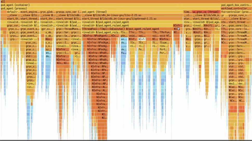The image size is (252, 141).
Task: Select the 'TThrFun..' frame
Action: (165, 32)
